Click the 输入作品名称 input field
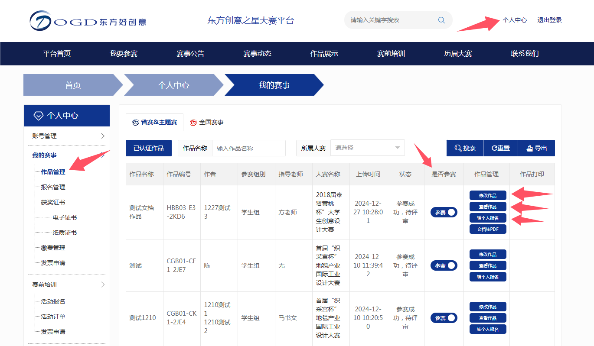The width and height of the screenshot is (594, 346). pyautogui.click(x=248, y=148)
